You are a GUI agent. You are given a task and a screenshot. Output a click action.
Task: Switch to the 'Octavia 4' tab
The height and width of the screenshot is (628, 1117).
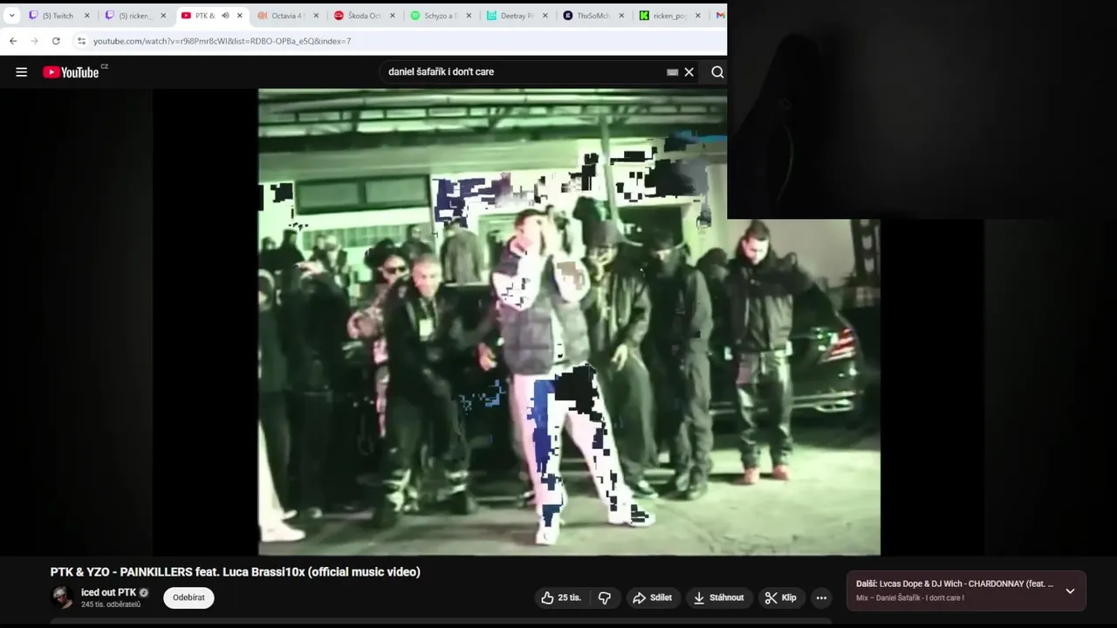click(x=287, y=16)
